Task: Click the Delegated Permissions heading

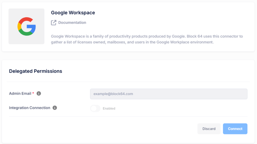Action: point(36,71)
